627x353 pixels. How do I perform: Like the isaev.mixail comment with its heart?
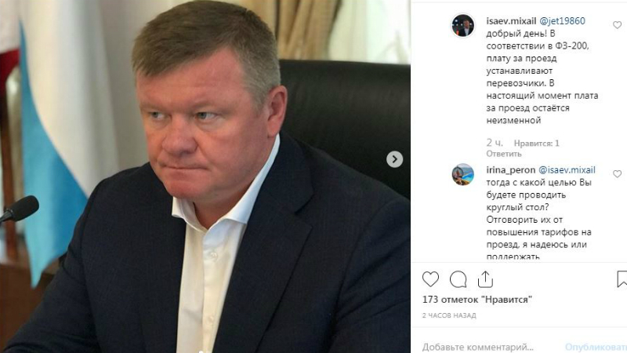click(617, 25)
